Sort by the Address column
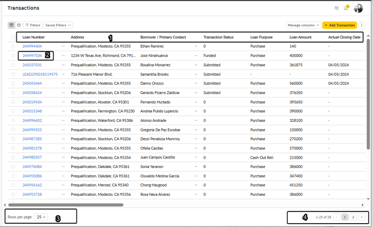The image size is (373, 227). [77, 37]
